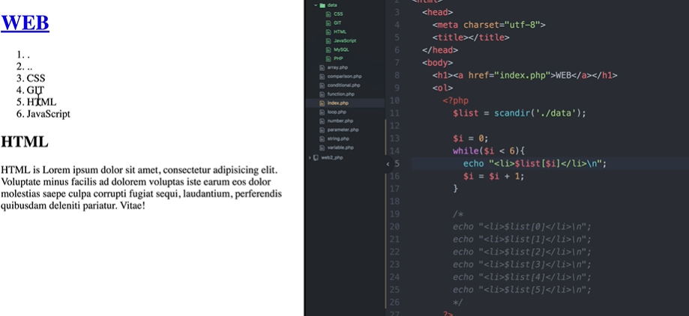Click the CSS file icon in tree
The height and width of the screenshot is (316, 689).
[328, 14]
